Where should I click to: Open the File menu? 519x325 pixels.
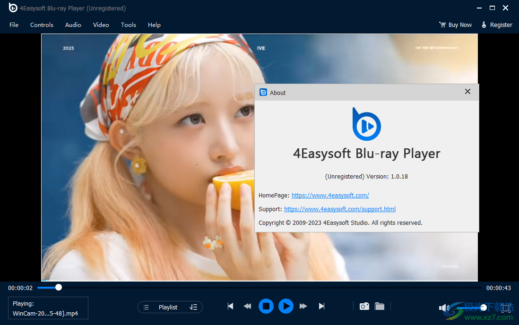pos(14,25)
